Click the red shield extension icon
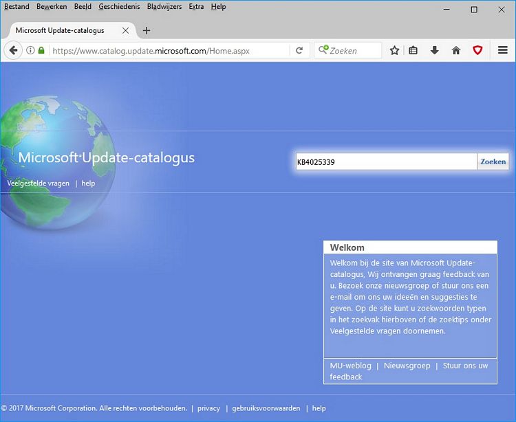This screenshot has width=516, height=422. tap(477, 50)
